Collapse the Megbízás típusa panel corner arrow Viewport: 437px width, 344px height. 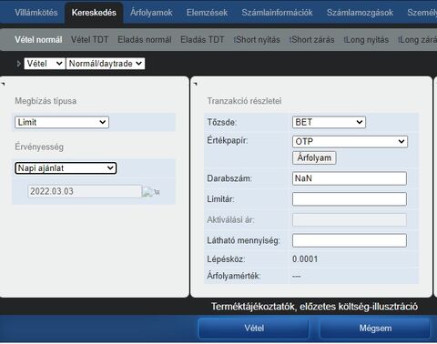[3, 84]
